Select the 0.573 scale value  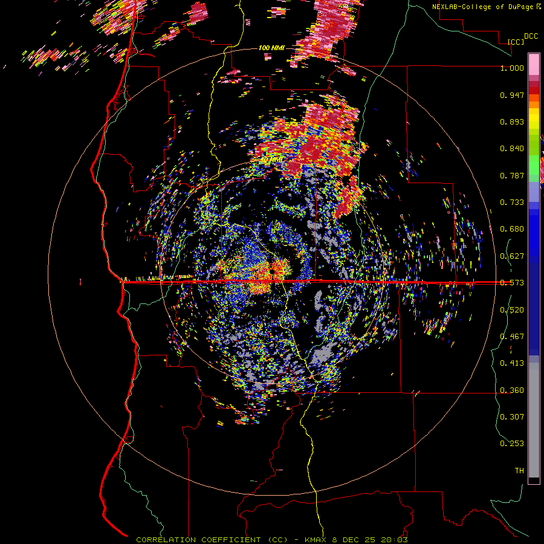512,283
